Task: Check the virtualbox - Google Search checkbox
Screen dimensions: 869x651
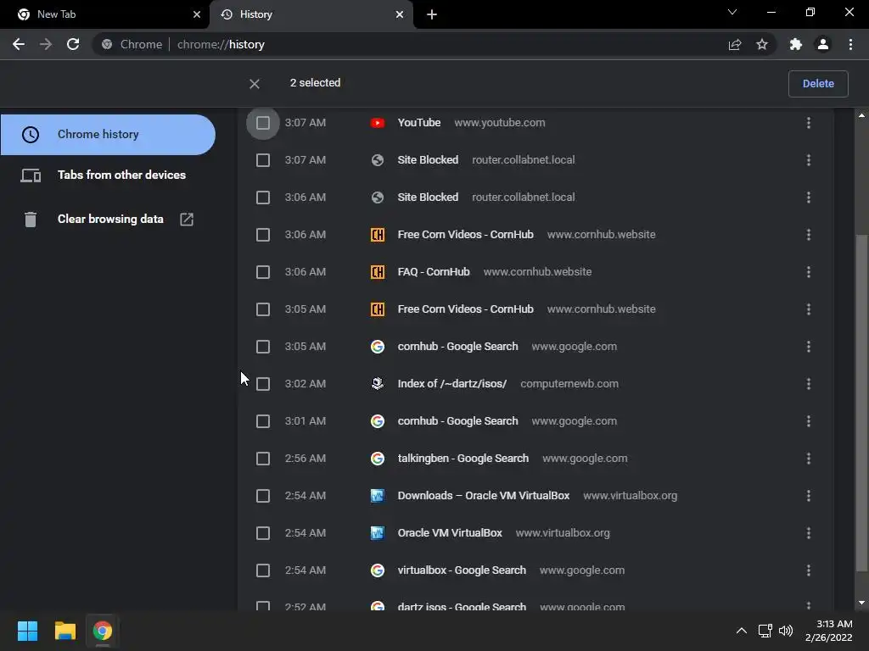Action: 263,570
